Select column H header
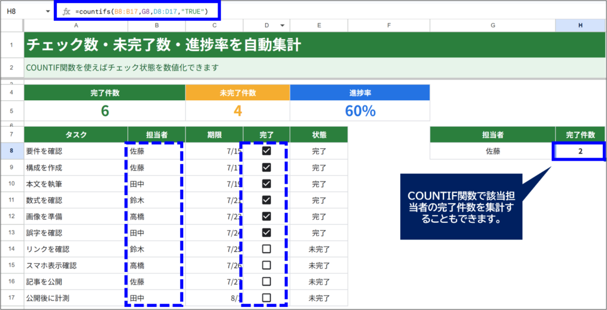Screen dimensions: 607x310 coord(580,25)
